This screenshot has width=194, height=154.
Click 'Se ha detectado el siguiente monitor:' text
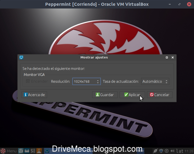[x=54, y=69]
